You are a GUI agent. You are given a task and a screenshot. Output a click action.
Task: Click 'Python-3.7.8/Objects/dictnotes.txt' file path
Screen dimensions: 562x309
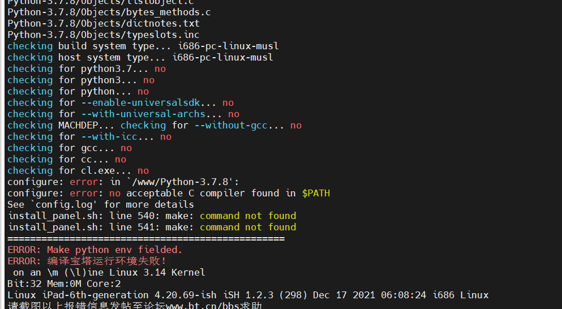coord(104,24)
